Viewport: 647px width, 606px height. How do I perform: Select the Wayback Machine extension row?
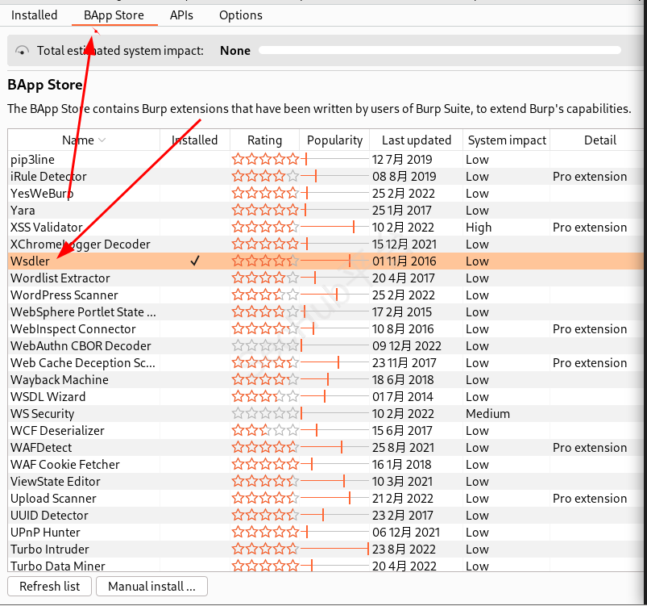point(59,380)
